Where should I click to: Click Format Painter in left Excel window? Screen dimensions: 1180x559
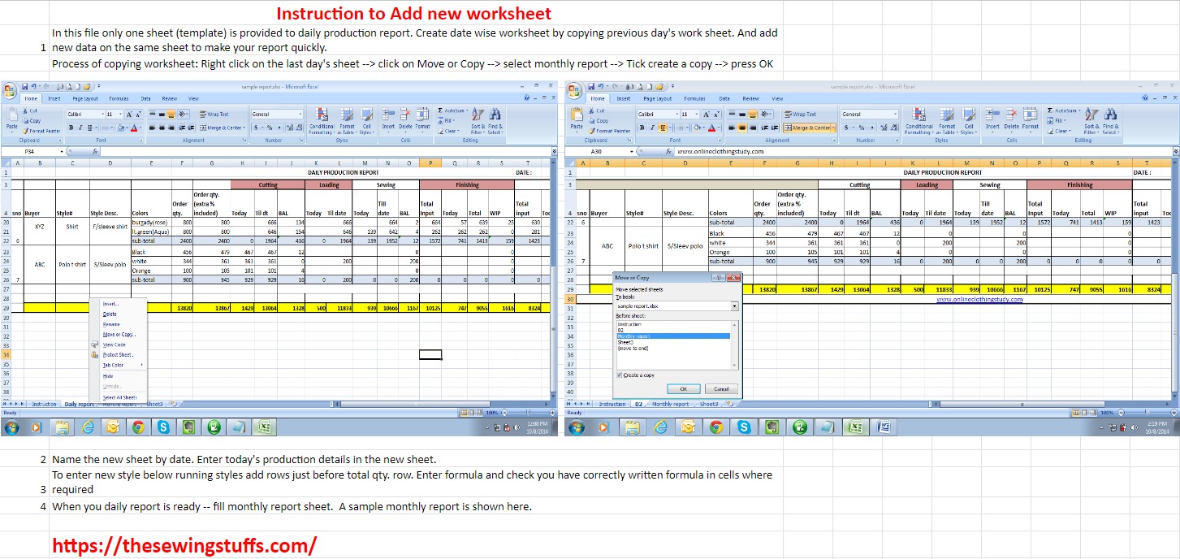pos(42,131)
